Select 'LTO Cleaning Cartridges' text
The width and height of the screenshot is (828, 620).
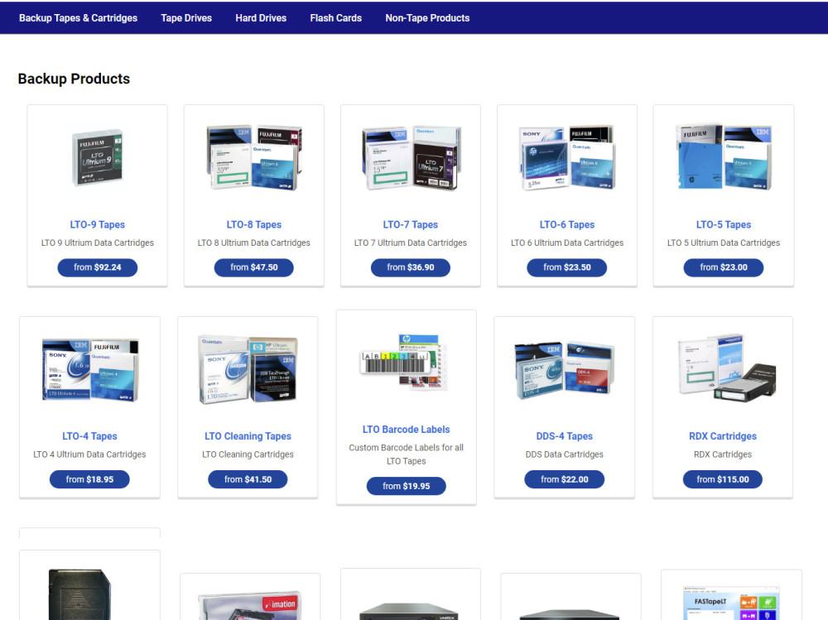248,454
